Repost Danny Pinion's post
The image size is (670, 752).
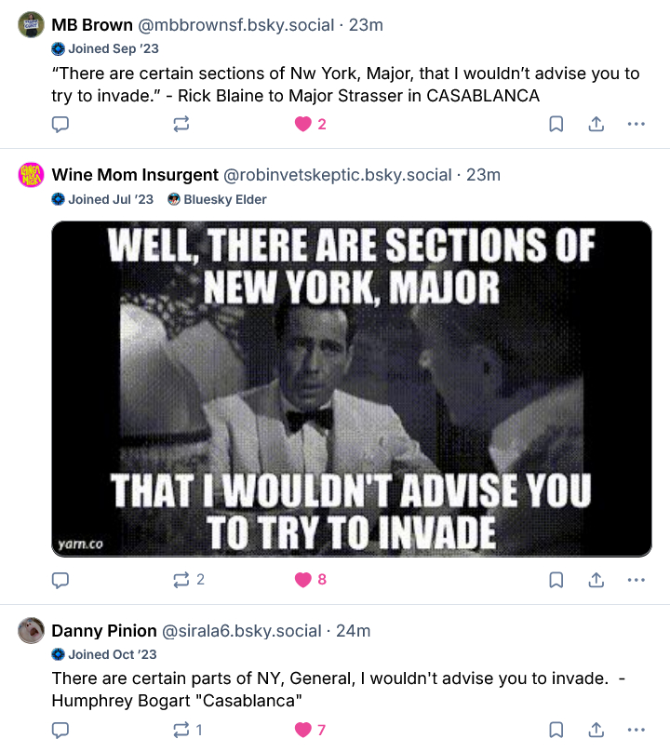coord(181,730)
